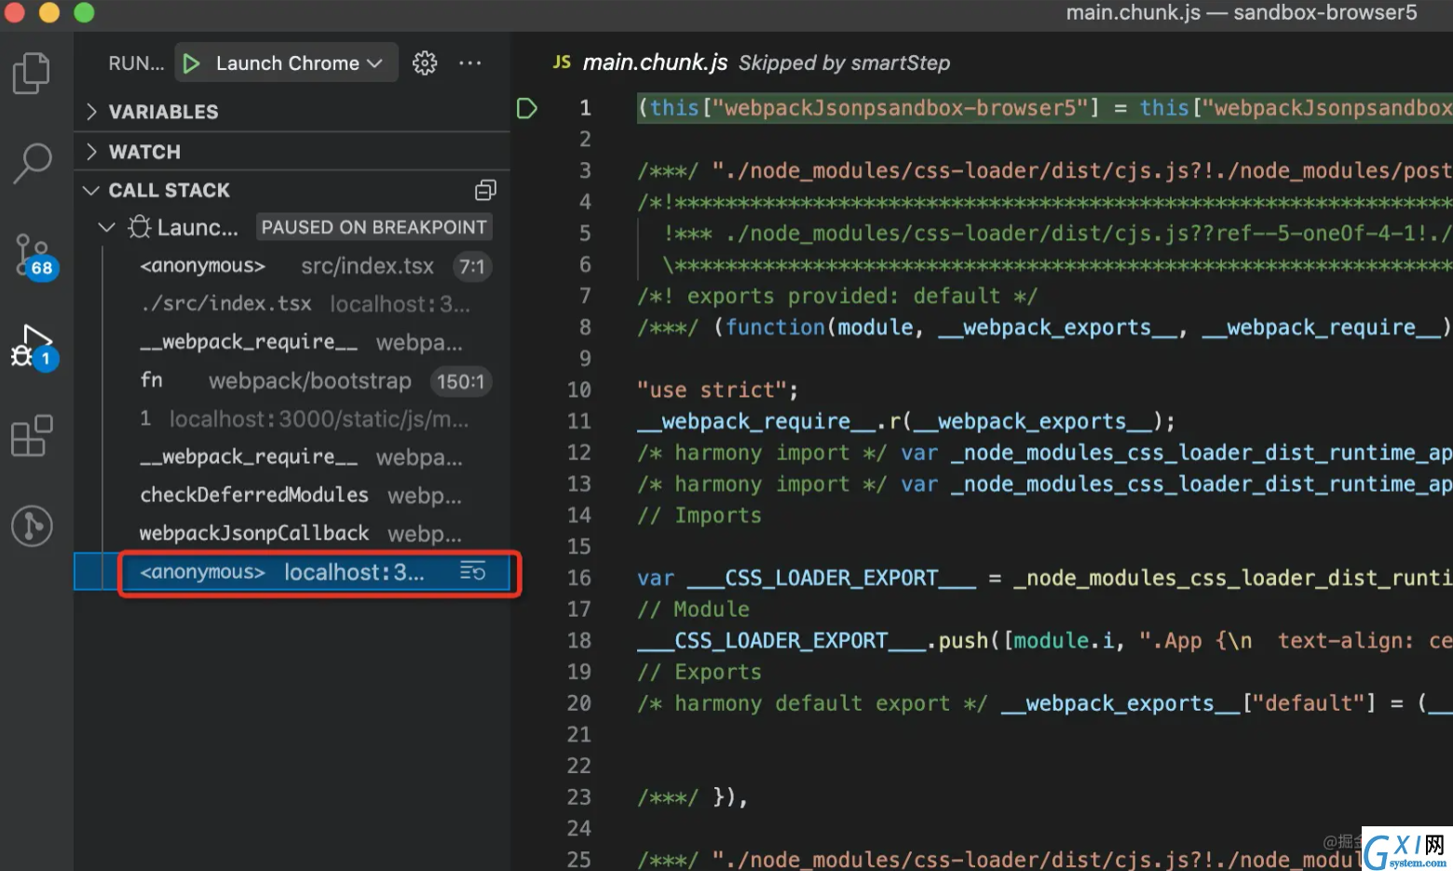This screenshot has width=1453, height=871.
Task: Click the // Module comment line
Action: [693, 609]
